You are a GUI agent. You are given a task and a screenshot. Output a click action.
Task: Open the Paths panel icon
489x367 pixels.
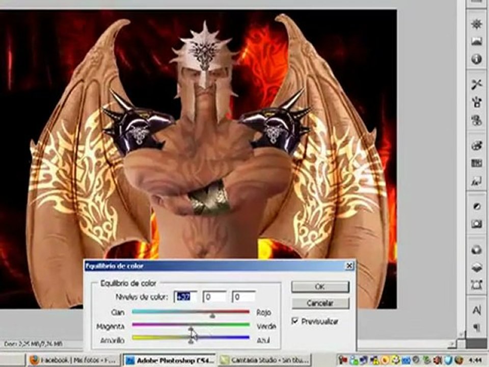click(x=477, y=284)
